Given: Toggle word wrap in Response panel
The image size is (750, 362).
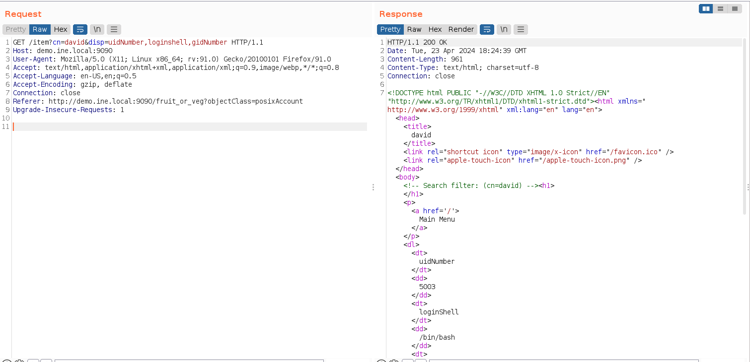Looking at the screenshot, I should pos(487,29).
